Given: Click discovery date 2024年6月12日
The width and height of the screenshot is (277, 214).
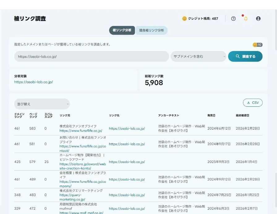Looking at the screenshot, I should [219, 128].
